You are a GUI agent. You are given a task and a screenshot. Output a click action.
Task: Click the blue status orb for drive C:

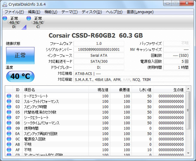29,18
